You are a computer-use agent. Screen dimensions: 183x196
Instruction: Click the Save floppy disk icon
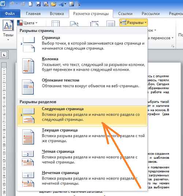(x=38, y=4)
